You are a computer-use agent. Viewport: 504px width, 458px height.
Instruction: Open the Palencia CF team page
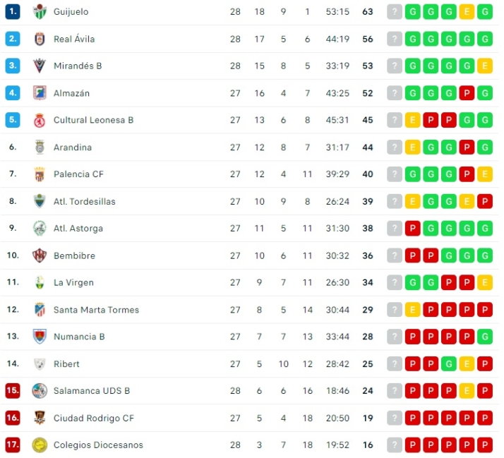[x=78, y=174]
